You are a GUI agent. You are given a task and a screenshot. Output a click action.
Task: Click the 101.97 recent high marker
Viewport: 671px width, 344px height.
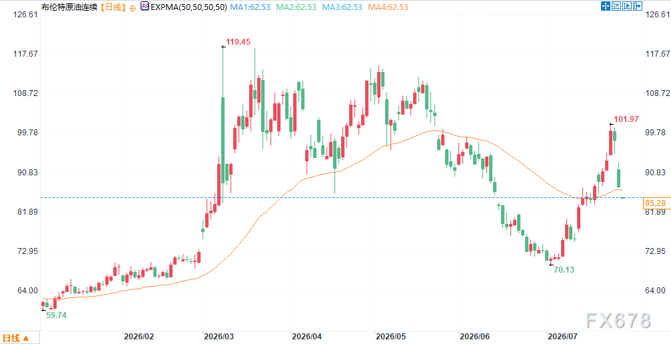tap(626, 119)
